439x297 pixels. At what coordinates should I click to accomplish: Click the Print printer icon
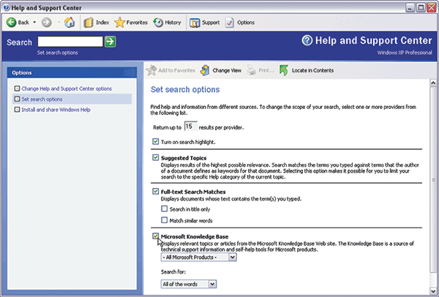(251, 70)
